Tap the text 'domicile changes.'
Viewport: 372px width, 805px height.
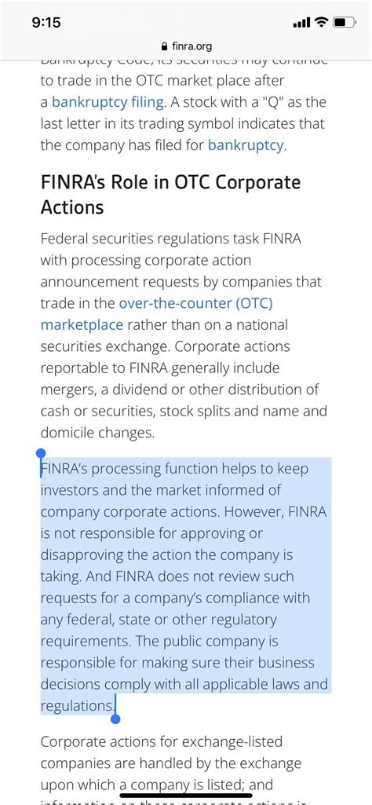pos(97,433)
